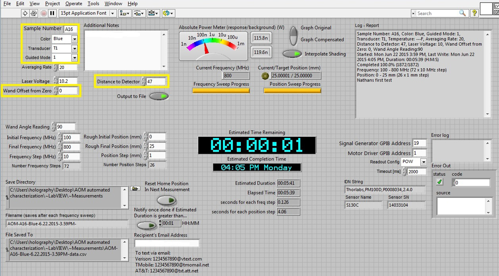Toggle the Interpolate Shading switch

click(292, 54)
